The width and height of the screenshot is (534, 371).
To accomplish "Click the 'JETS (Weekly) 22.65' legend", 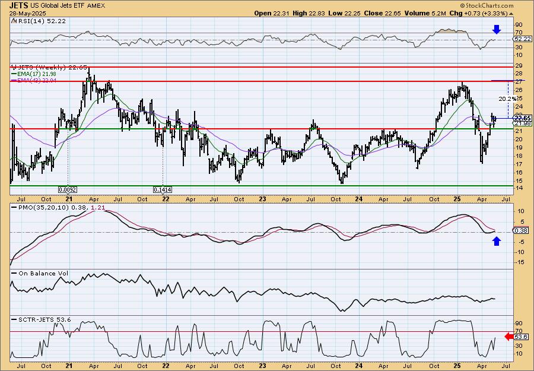I will pos(49,67).
